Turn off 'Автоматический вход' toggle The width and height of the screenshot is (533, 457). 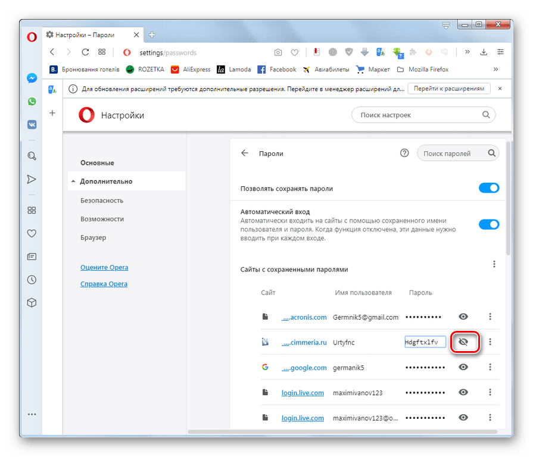point(488,224)
